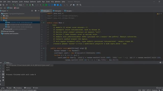
Task: Click UTF-8 encoding in status bar
Action: click(148, 90)
